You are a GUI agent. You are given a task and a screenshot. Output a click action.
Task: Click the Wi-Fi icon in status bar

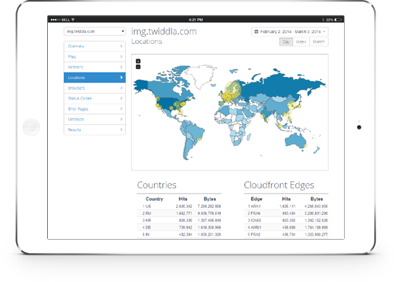coord(73,20)
